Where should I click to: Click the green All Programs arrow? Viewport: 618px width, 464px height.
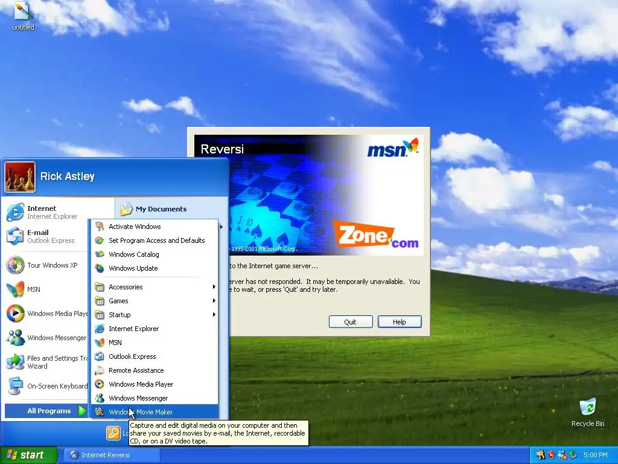click(x=82, y=411)
